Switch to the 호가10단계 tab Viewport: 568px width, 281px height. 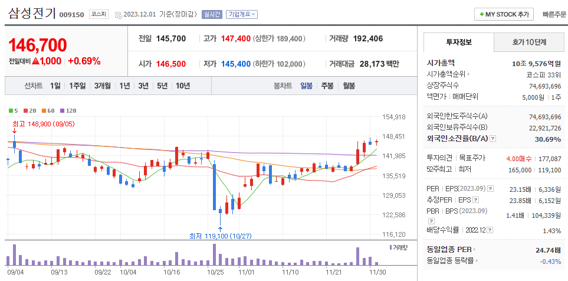point(529,42)
